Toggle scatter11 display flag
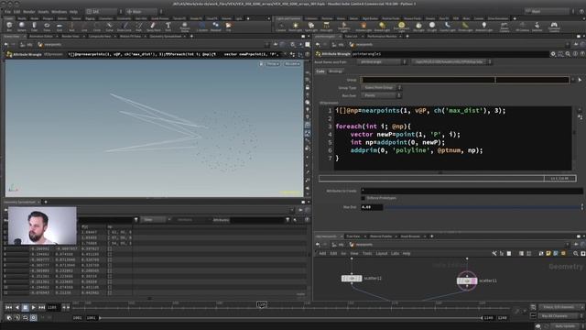Image resolution: width=586 pixels, height=330 pixels. 474,280
